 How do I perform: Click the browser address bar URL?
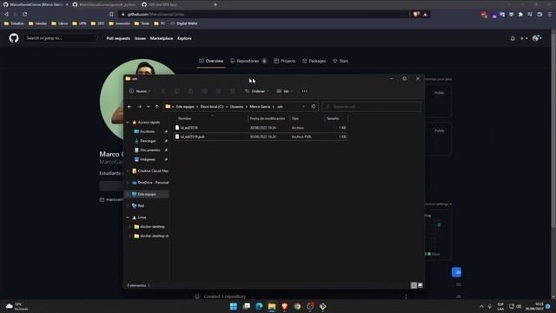[x=156, y=14]
